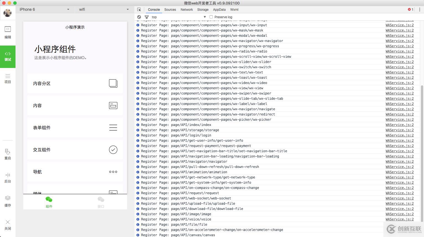
Task: Switch to the AppData tab
Action: coord(219,9)
